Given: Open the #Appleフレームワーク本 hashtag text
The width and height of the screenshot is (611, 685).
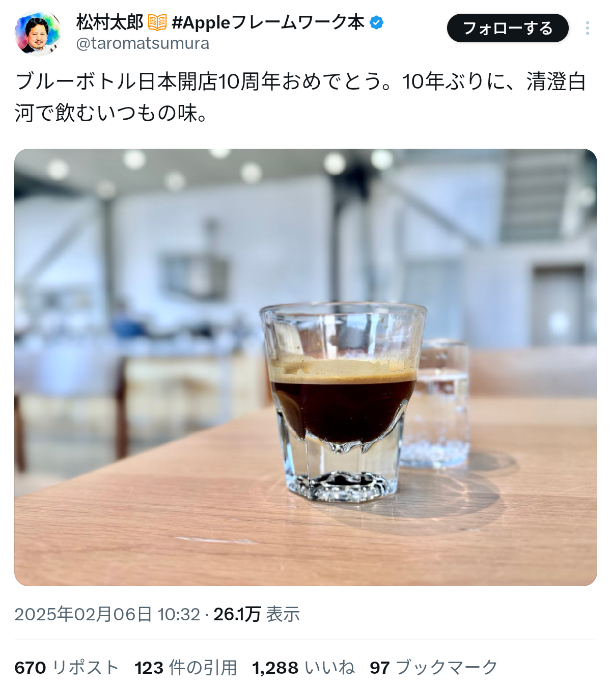Looking at the screenshot, I should (x=268, y=22).
